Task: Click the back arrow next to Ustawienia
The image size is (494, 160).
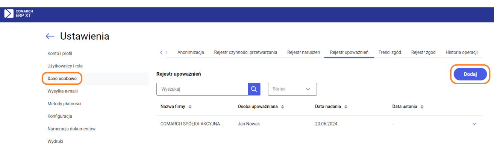Action: point(50,36)
